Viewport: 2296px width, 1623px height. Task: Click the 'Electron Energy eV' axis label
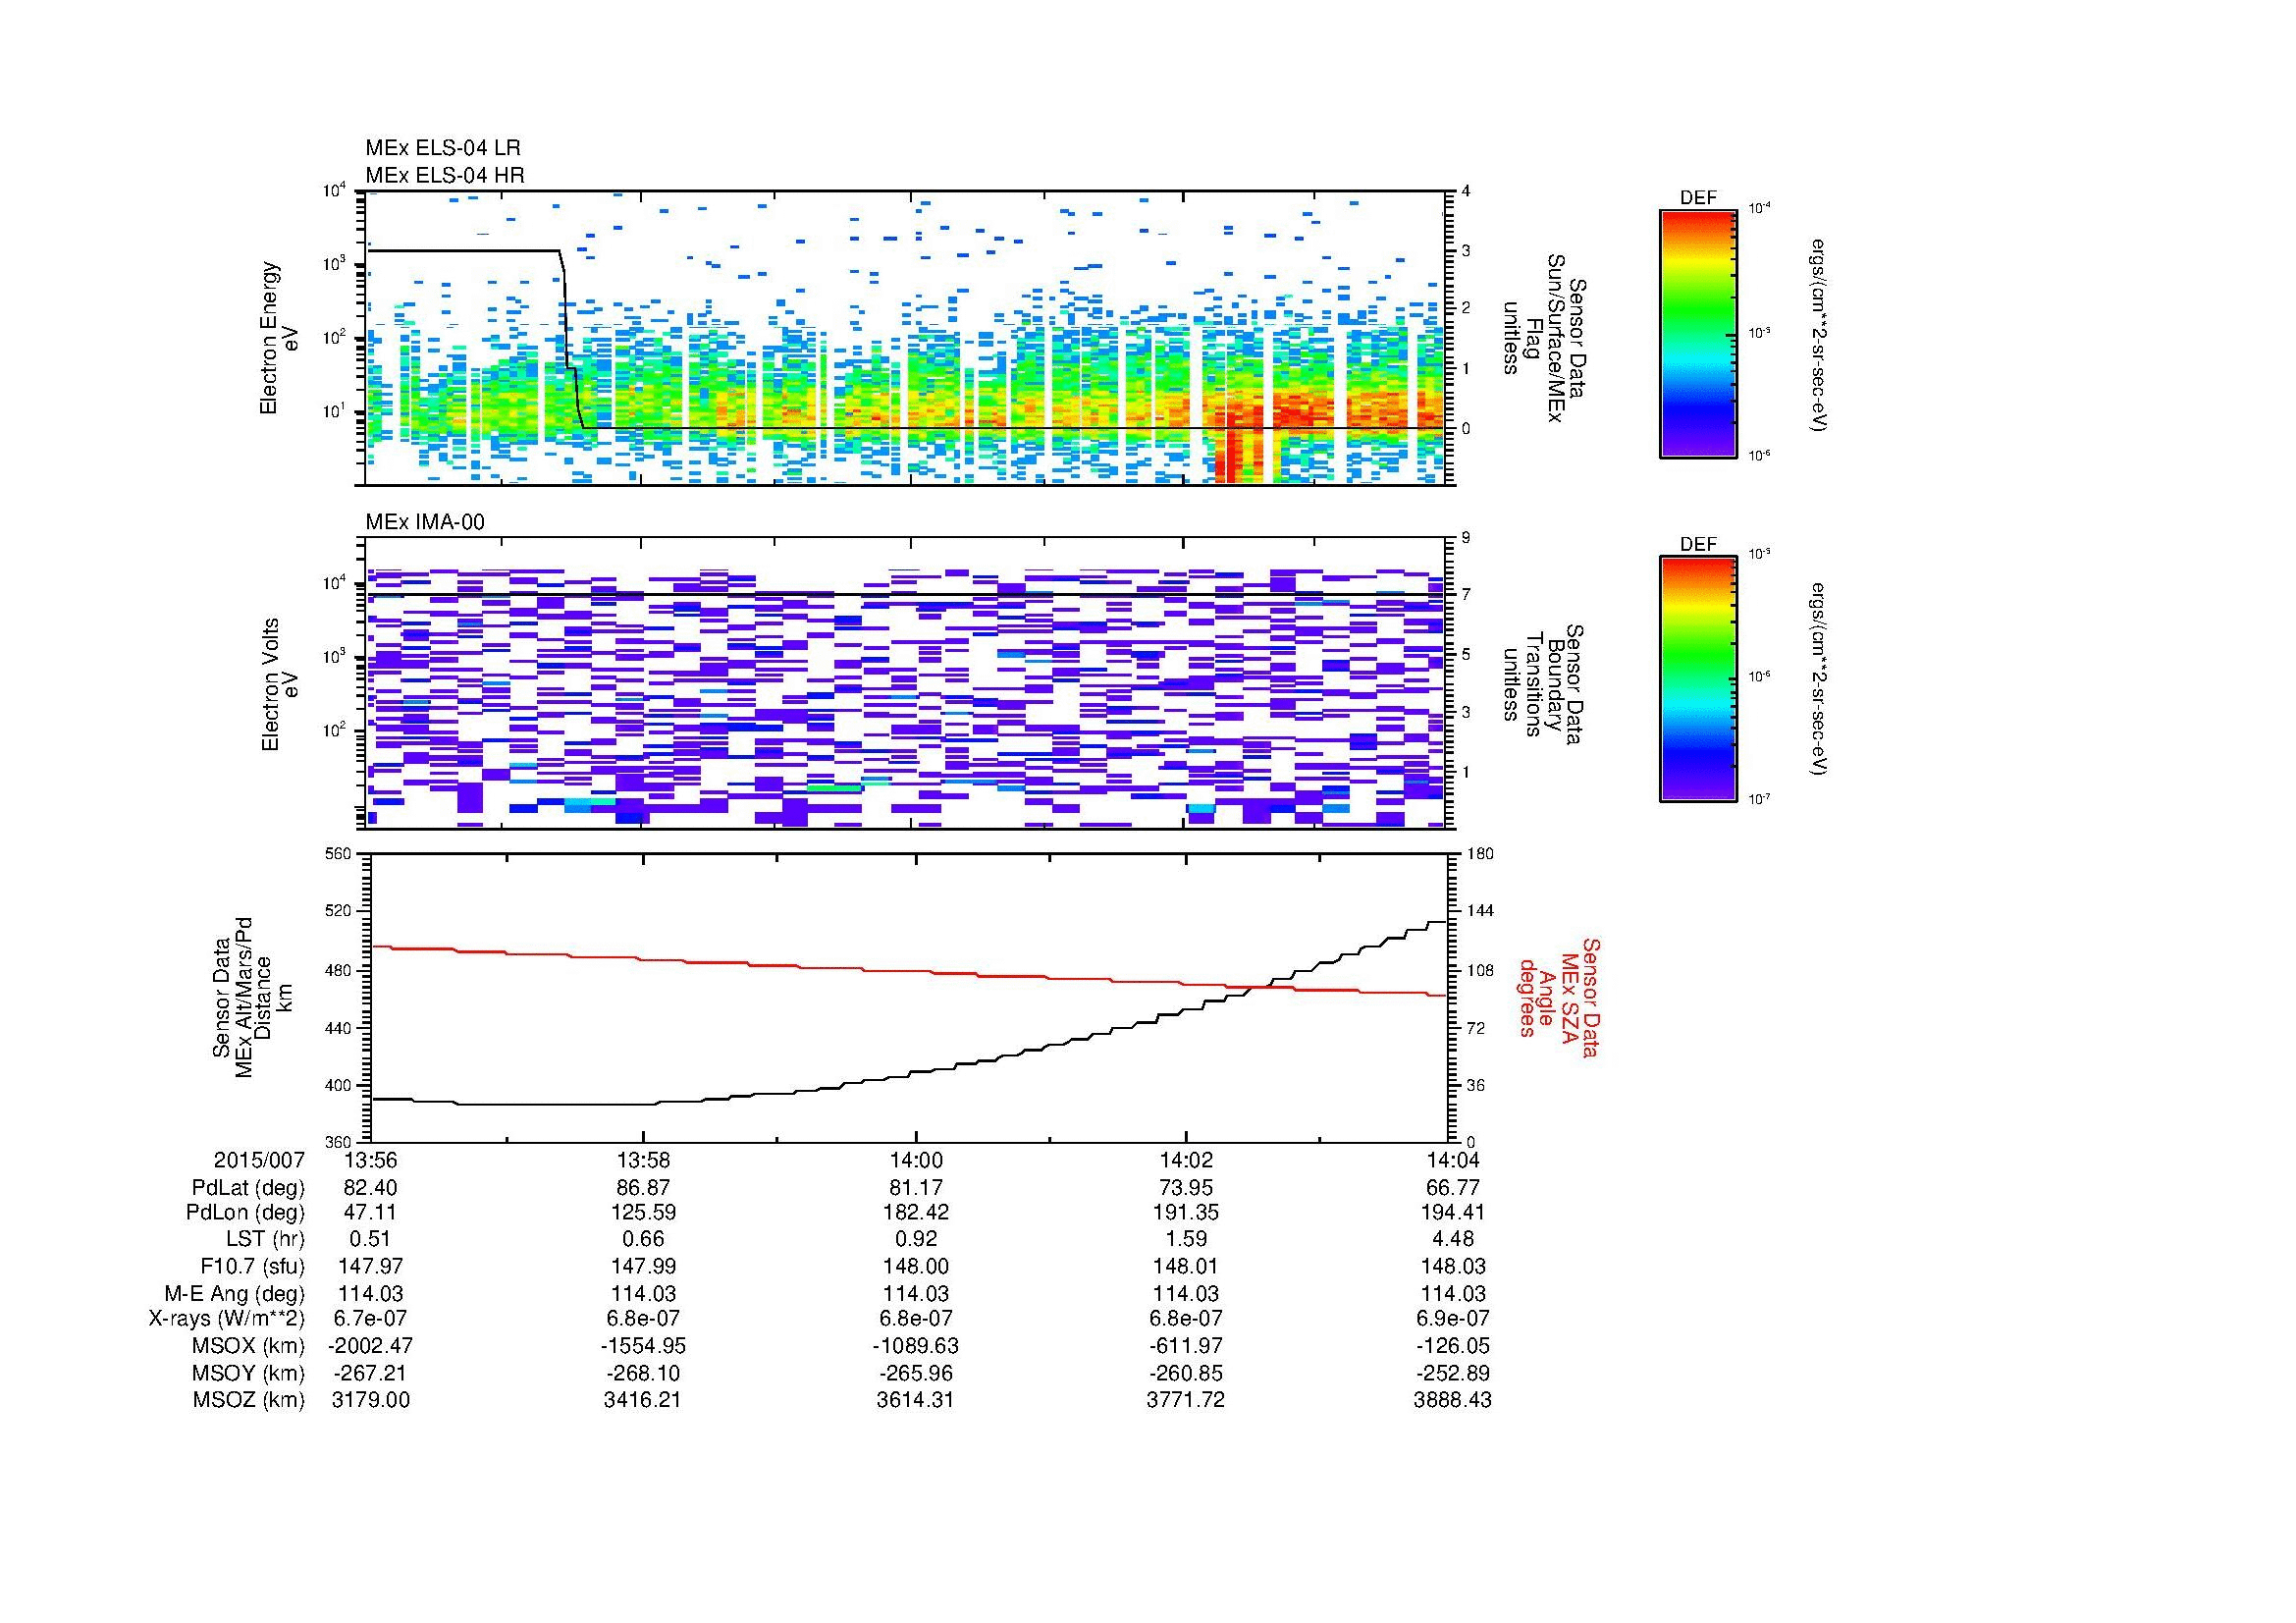click(279, 338)
